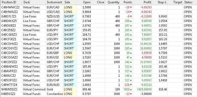Select position C49D0JBZ2

click(9, 26)
